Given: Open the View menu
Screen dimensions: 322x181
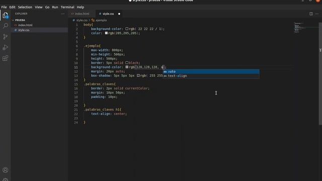Looking at the screenshot, I should tap(38, 7).
